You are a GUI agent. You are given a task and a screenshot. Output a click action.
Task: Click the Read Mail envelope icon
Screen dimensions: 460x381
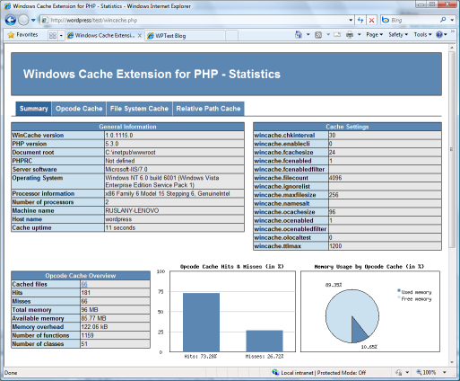337,35
